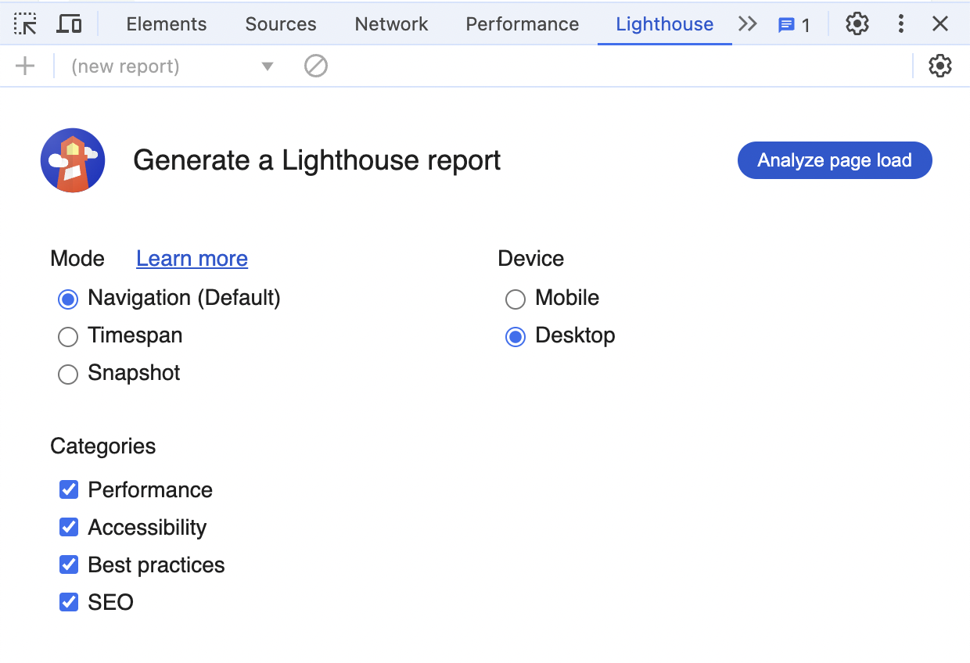Open the Lighthouse panel settings gear
Screen dimensions: 970x663
[939, 66]
